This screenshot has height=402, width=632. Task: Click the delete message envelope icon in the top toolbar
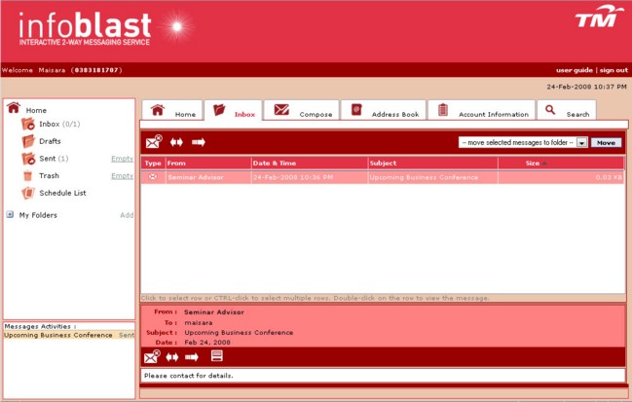pos(154,142)
